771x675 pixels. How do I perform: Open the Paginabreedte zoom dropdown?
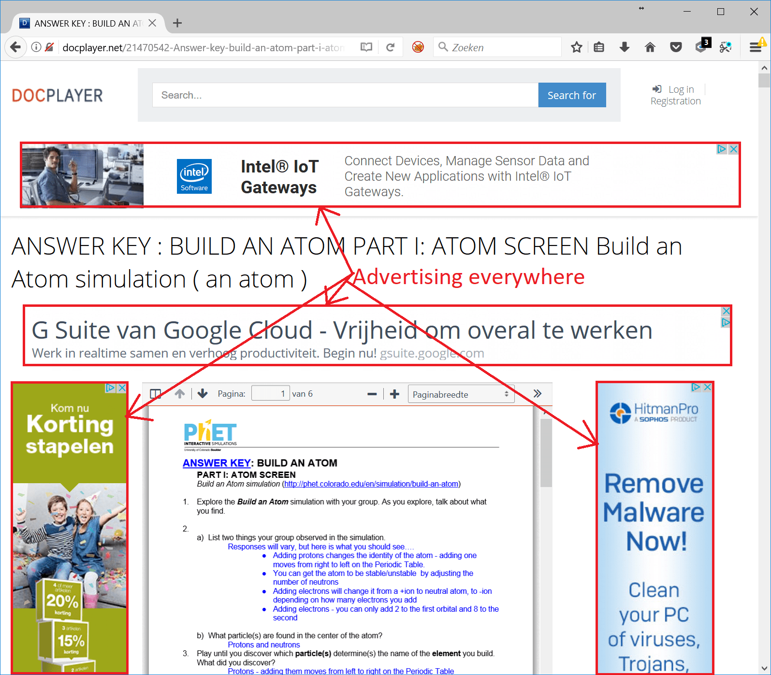(461, 394)
